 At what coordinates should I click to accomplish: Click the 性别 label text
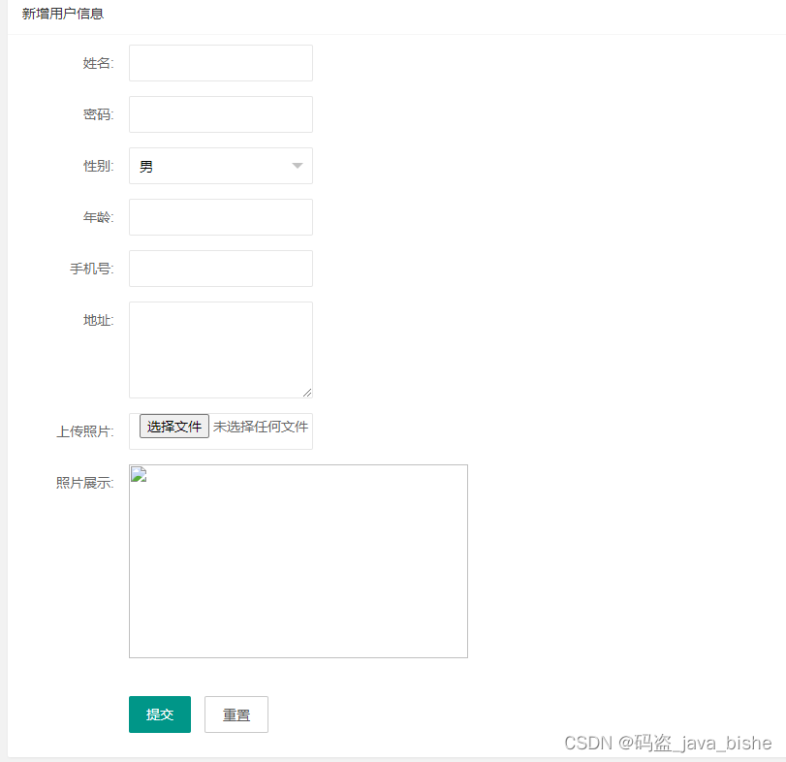98,166
